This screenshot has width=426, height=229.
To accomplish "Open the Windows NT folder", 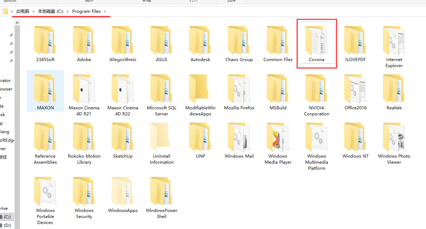I will tap(355, 140).
